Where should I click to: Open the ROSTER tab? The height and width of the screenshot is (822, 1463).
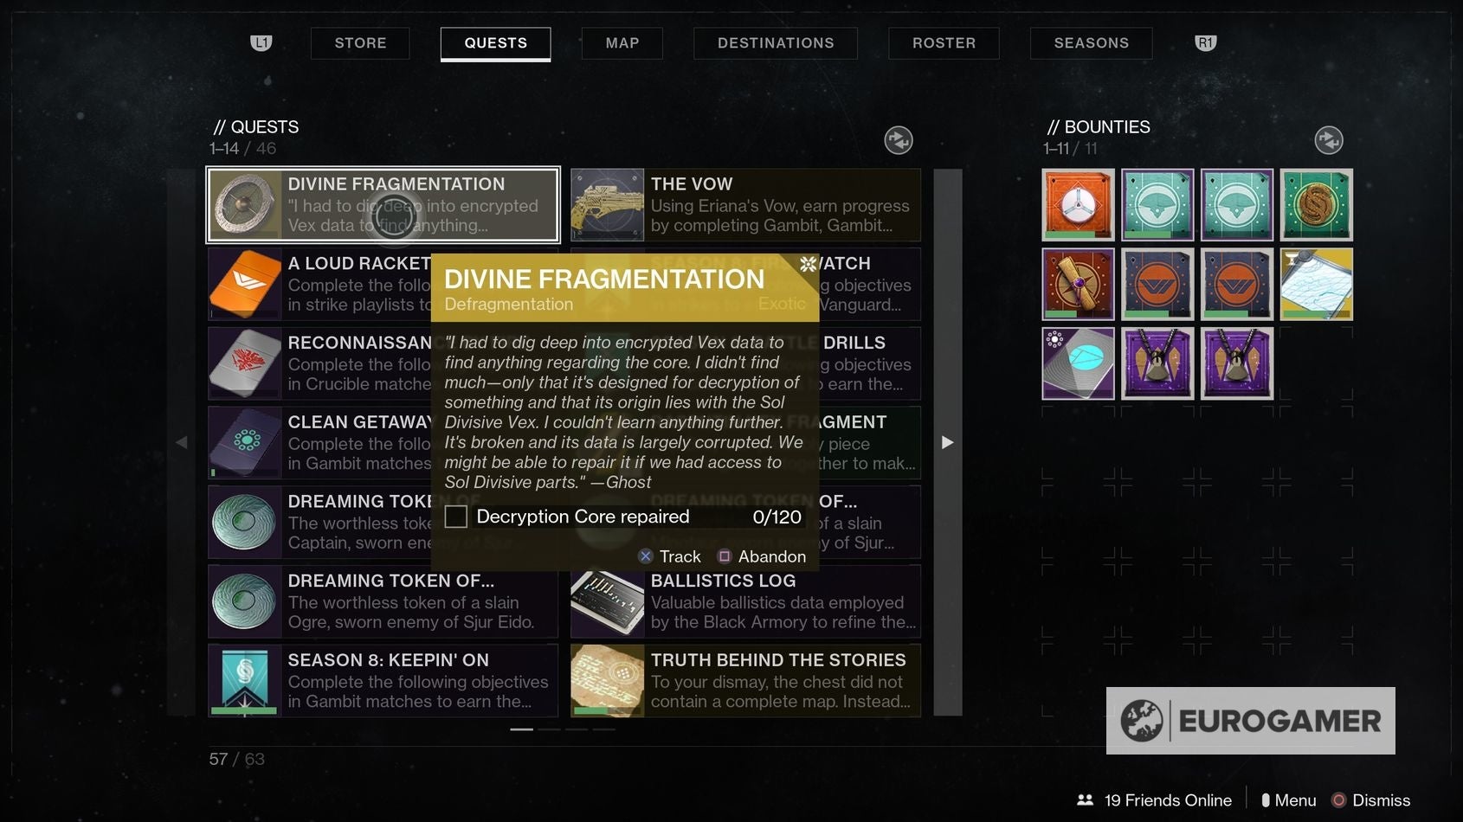click(944, 42)
